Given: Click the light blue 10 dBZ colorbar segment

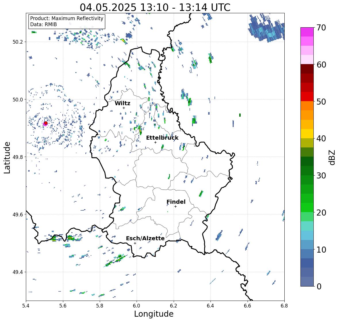Looking at the screenshot, I should pos(307,245).
